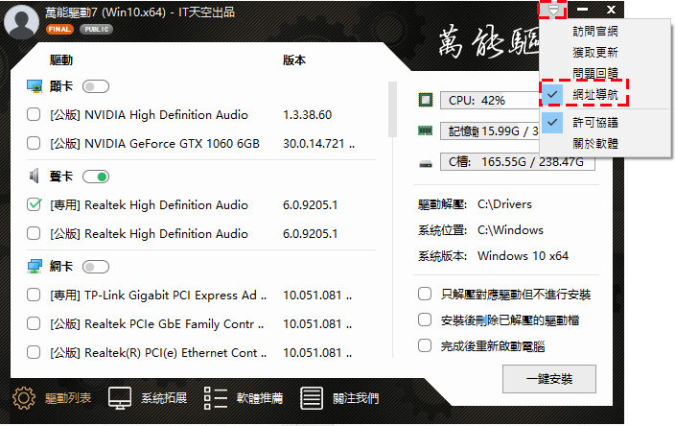675x426 pixels.
Task: Click the document icon for 關注我們
Action: coord(312,398)
